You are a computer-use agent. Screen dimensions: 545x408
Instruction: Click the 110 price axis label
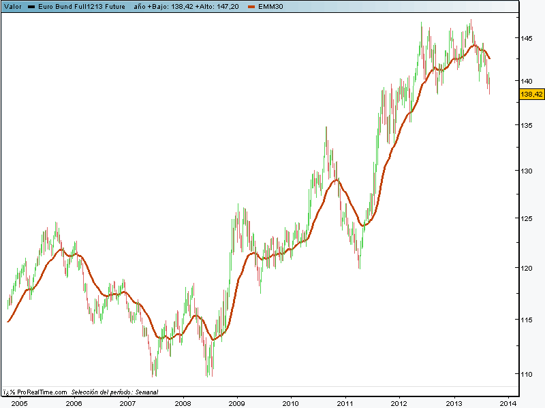pyautogui.click(x=527, y=374)
